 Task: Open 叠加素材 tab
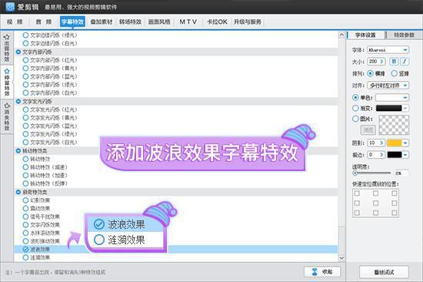pos(102,22)
